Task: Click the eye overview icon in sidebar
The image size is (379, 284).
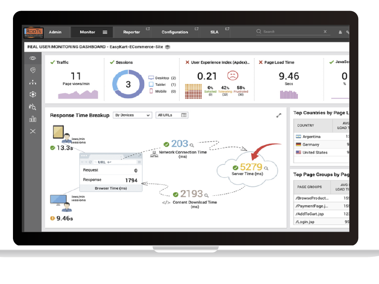Action: coord(33,58)
